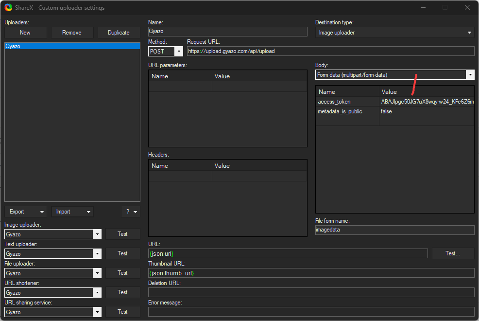Select Gyazo in the uploaders list
479x321 pixels.
point(72,46)
